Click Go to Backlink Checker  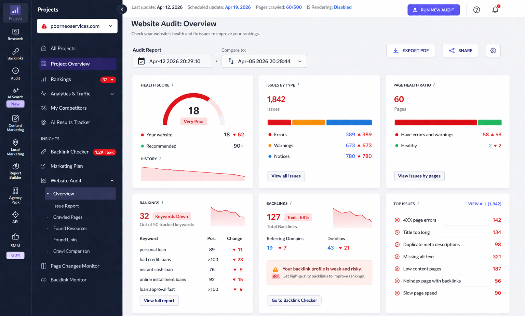tap(294, 300)
